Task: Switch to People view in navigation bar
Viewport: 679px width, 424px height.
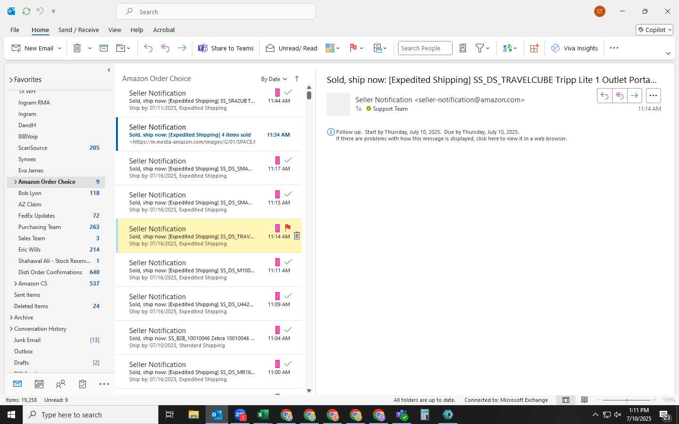Action: click(60, 384)
